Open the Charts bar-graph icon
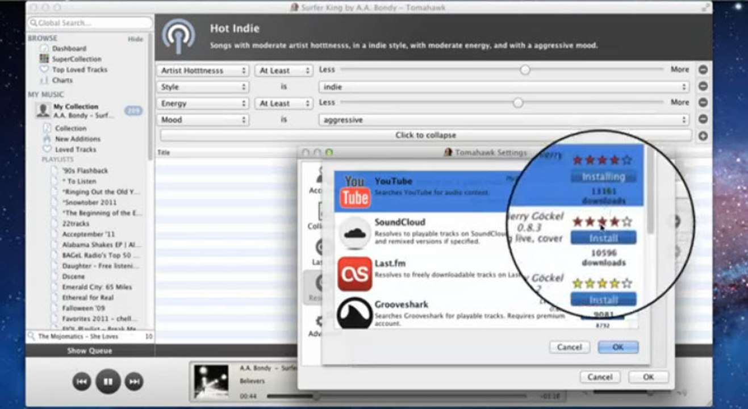Viewport: 748px width, 409px height. pos(44,80)
